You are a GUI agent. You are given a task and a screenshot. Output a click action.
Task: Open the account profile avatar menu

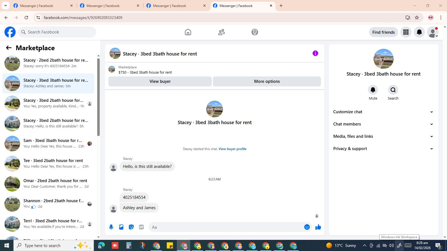tap(433, 32)
